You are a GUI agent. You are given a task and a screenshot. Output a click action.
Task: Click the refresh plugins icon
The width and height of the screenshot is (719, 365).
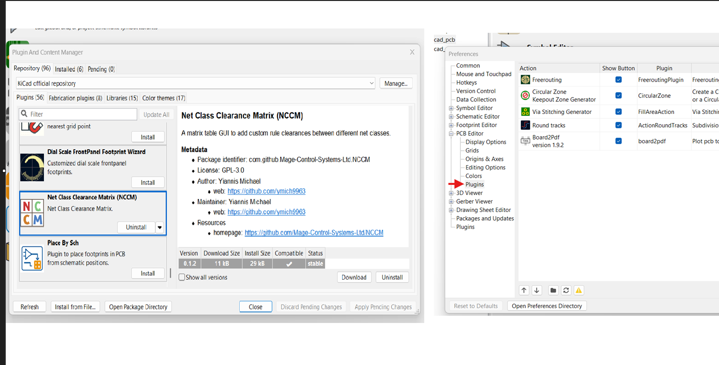pyautogui.click(x=566, y=290)
